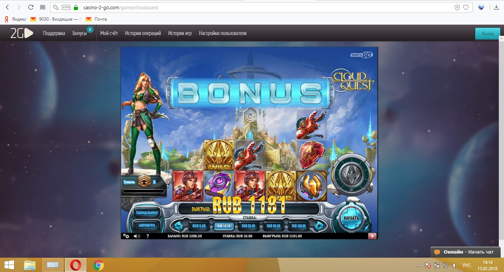The image size is (504, 272).
Task: Go back in the browser
Action: coord(7,7)
